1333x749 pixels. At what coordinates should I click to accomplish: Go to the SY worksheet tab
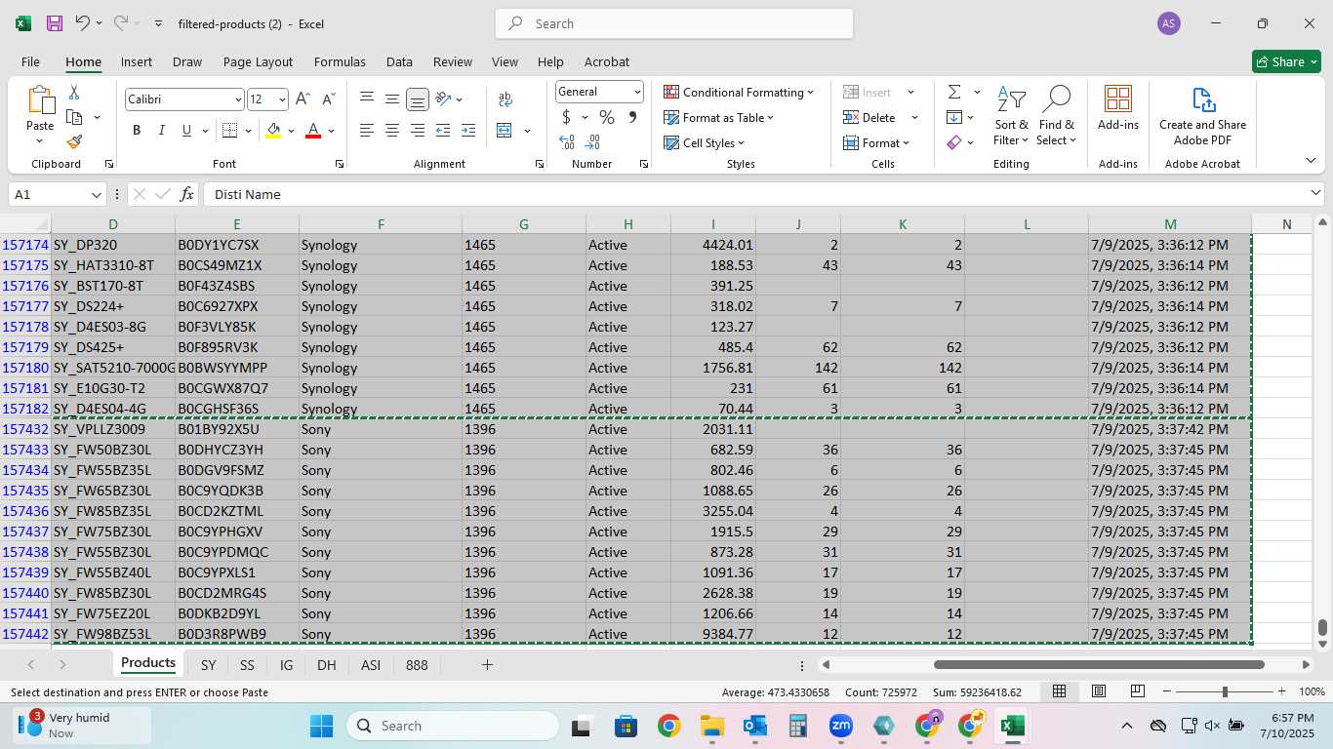coord(208,665)
